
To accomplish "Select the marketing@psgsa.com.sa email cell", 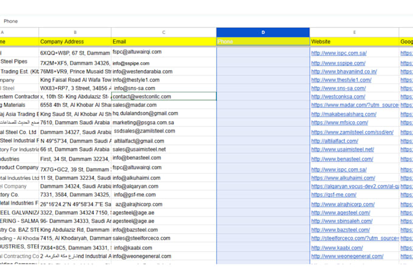I will [163, 123].
